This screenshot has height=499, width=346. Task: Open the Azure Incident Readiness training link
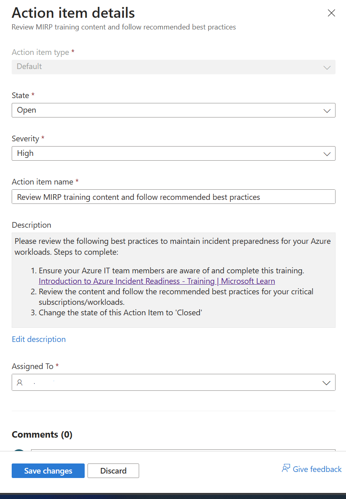(157, 281)
